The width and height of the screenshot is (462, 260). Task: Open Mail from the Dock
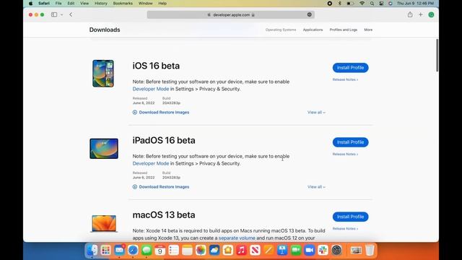pyautogui.click(x=119, y=251)
